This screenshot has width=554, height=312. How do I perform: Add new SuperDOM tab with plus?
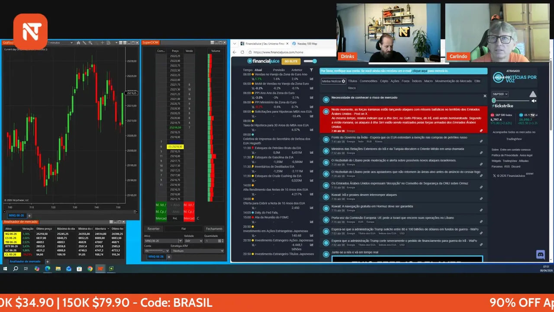pos(169,257)
